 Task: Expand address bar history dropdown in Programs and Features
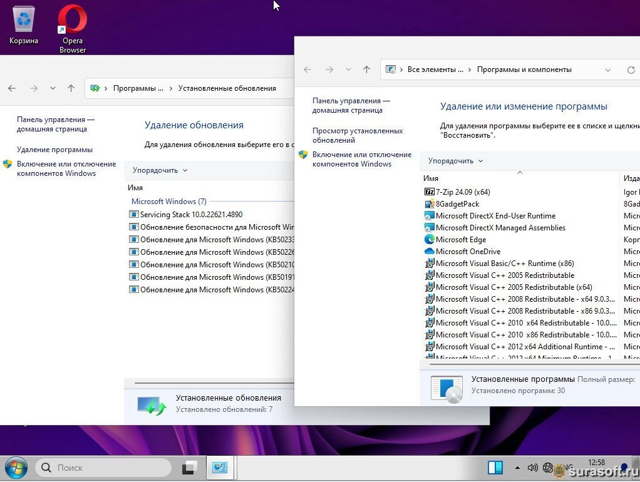pos(608,69)
